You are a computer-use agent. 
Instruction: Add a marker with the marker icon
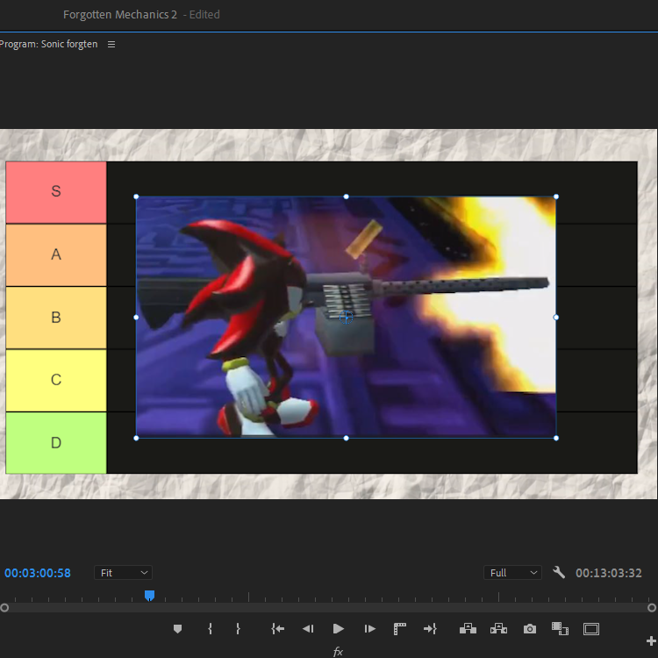pos(178,629)
